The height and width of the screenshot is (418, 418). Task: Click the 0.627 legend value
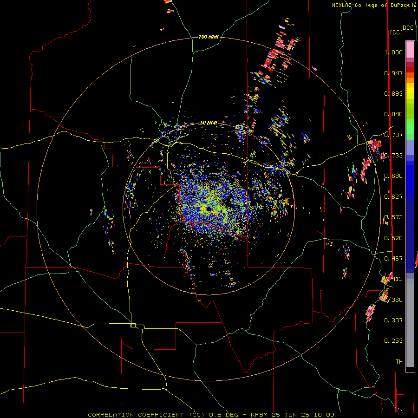coord(393,197)
